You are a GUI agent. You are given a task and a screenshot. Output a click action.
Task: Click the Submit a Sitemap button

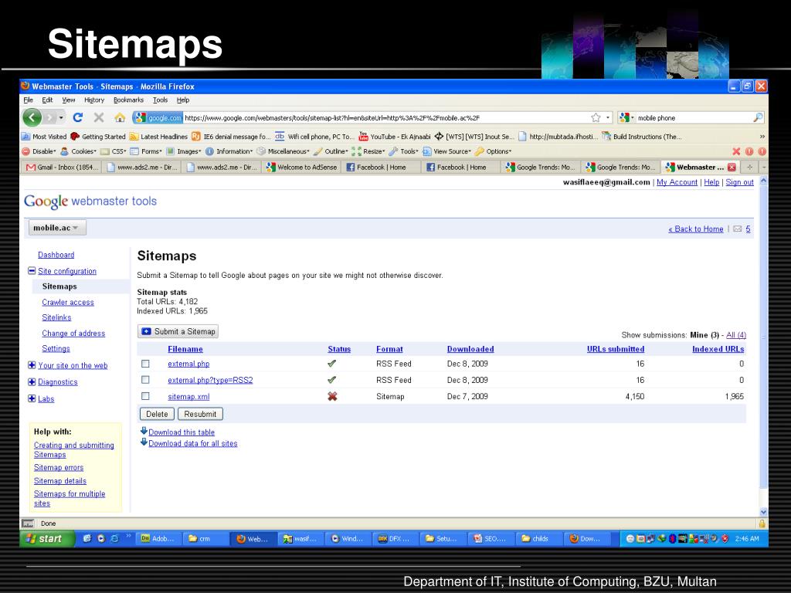tap(178, 331)
